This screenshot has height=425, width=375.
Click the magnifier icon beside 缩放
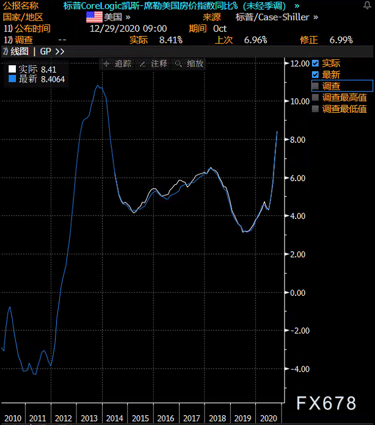coord(178,64)
